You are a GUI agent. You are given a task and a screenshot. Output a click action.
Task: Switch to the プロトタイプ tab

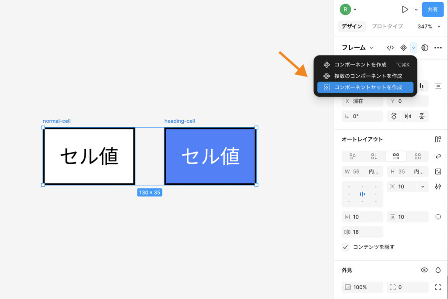pyautogui.click(x=387, y=26)
